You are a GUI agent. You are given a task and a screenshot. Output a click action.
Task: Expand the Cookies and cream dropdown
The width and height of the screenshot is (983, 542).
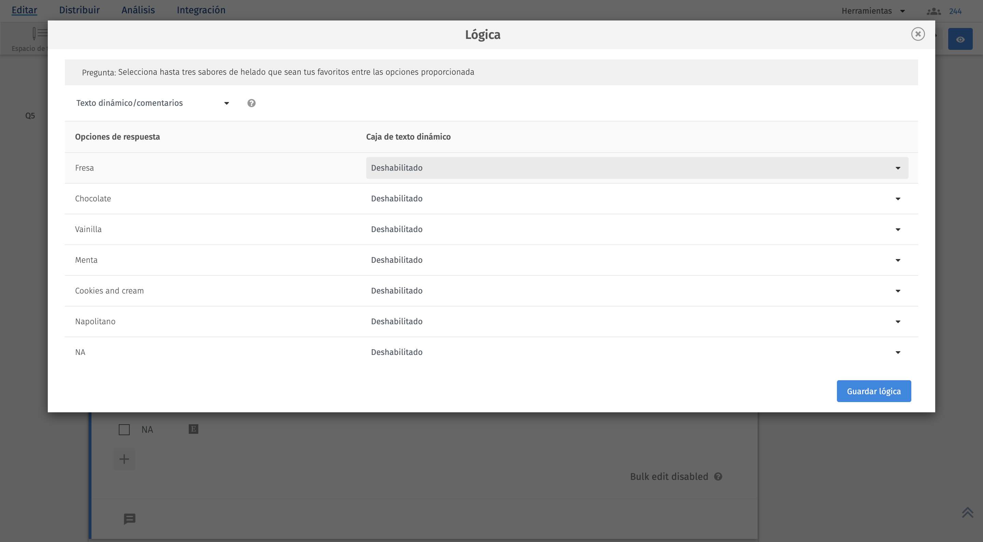coord(637,291)
